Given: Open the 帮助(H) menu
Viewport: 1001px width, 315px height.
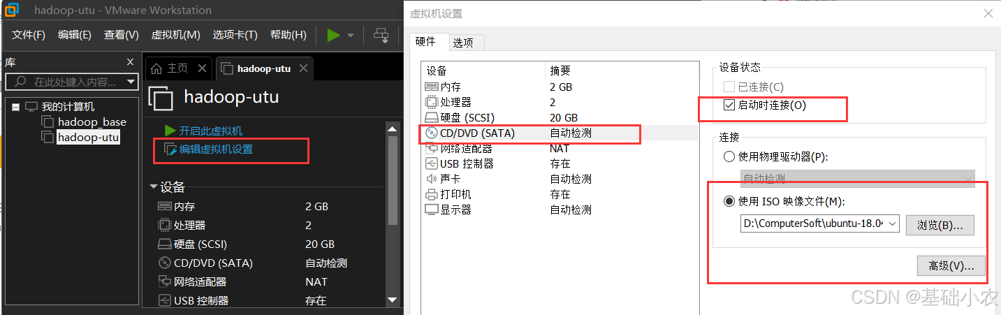Looking at the screenshot, I should click(x=288, y=35).
